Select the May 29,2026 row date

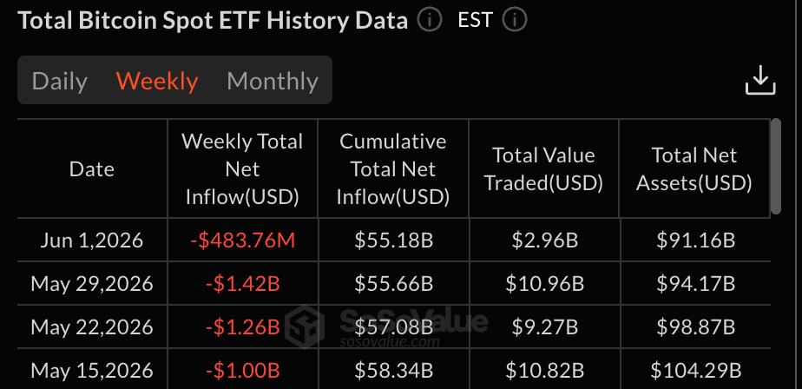(92, 284)
